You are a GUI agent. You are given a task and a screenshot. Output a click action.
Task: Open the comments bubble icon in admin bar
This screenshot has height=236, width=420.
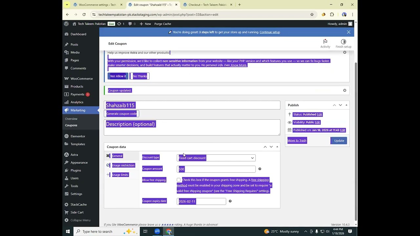tap(130, 24)
